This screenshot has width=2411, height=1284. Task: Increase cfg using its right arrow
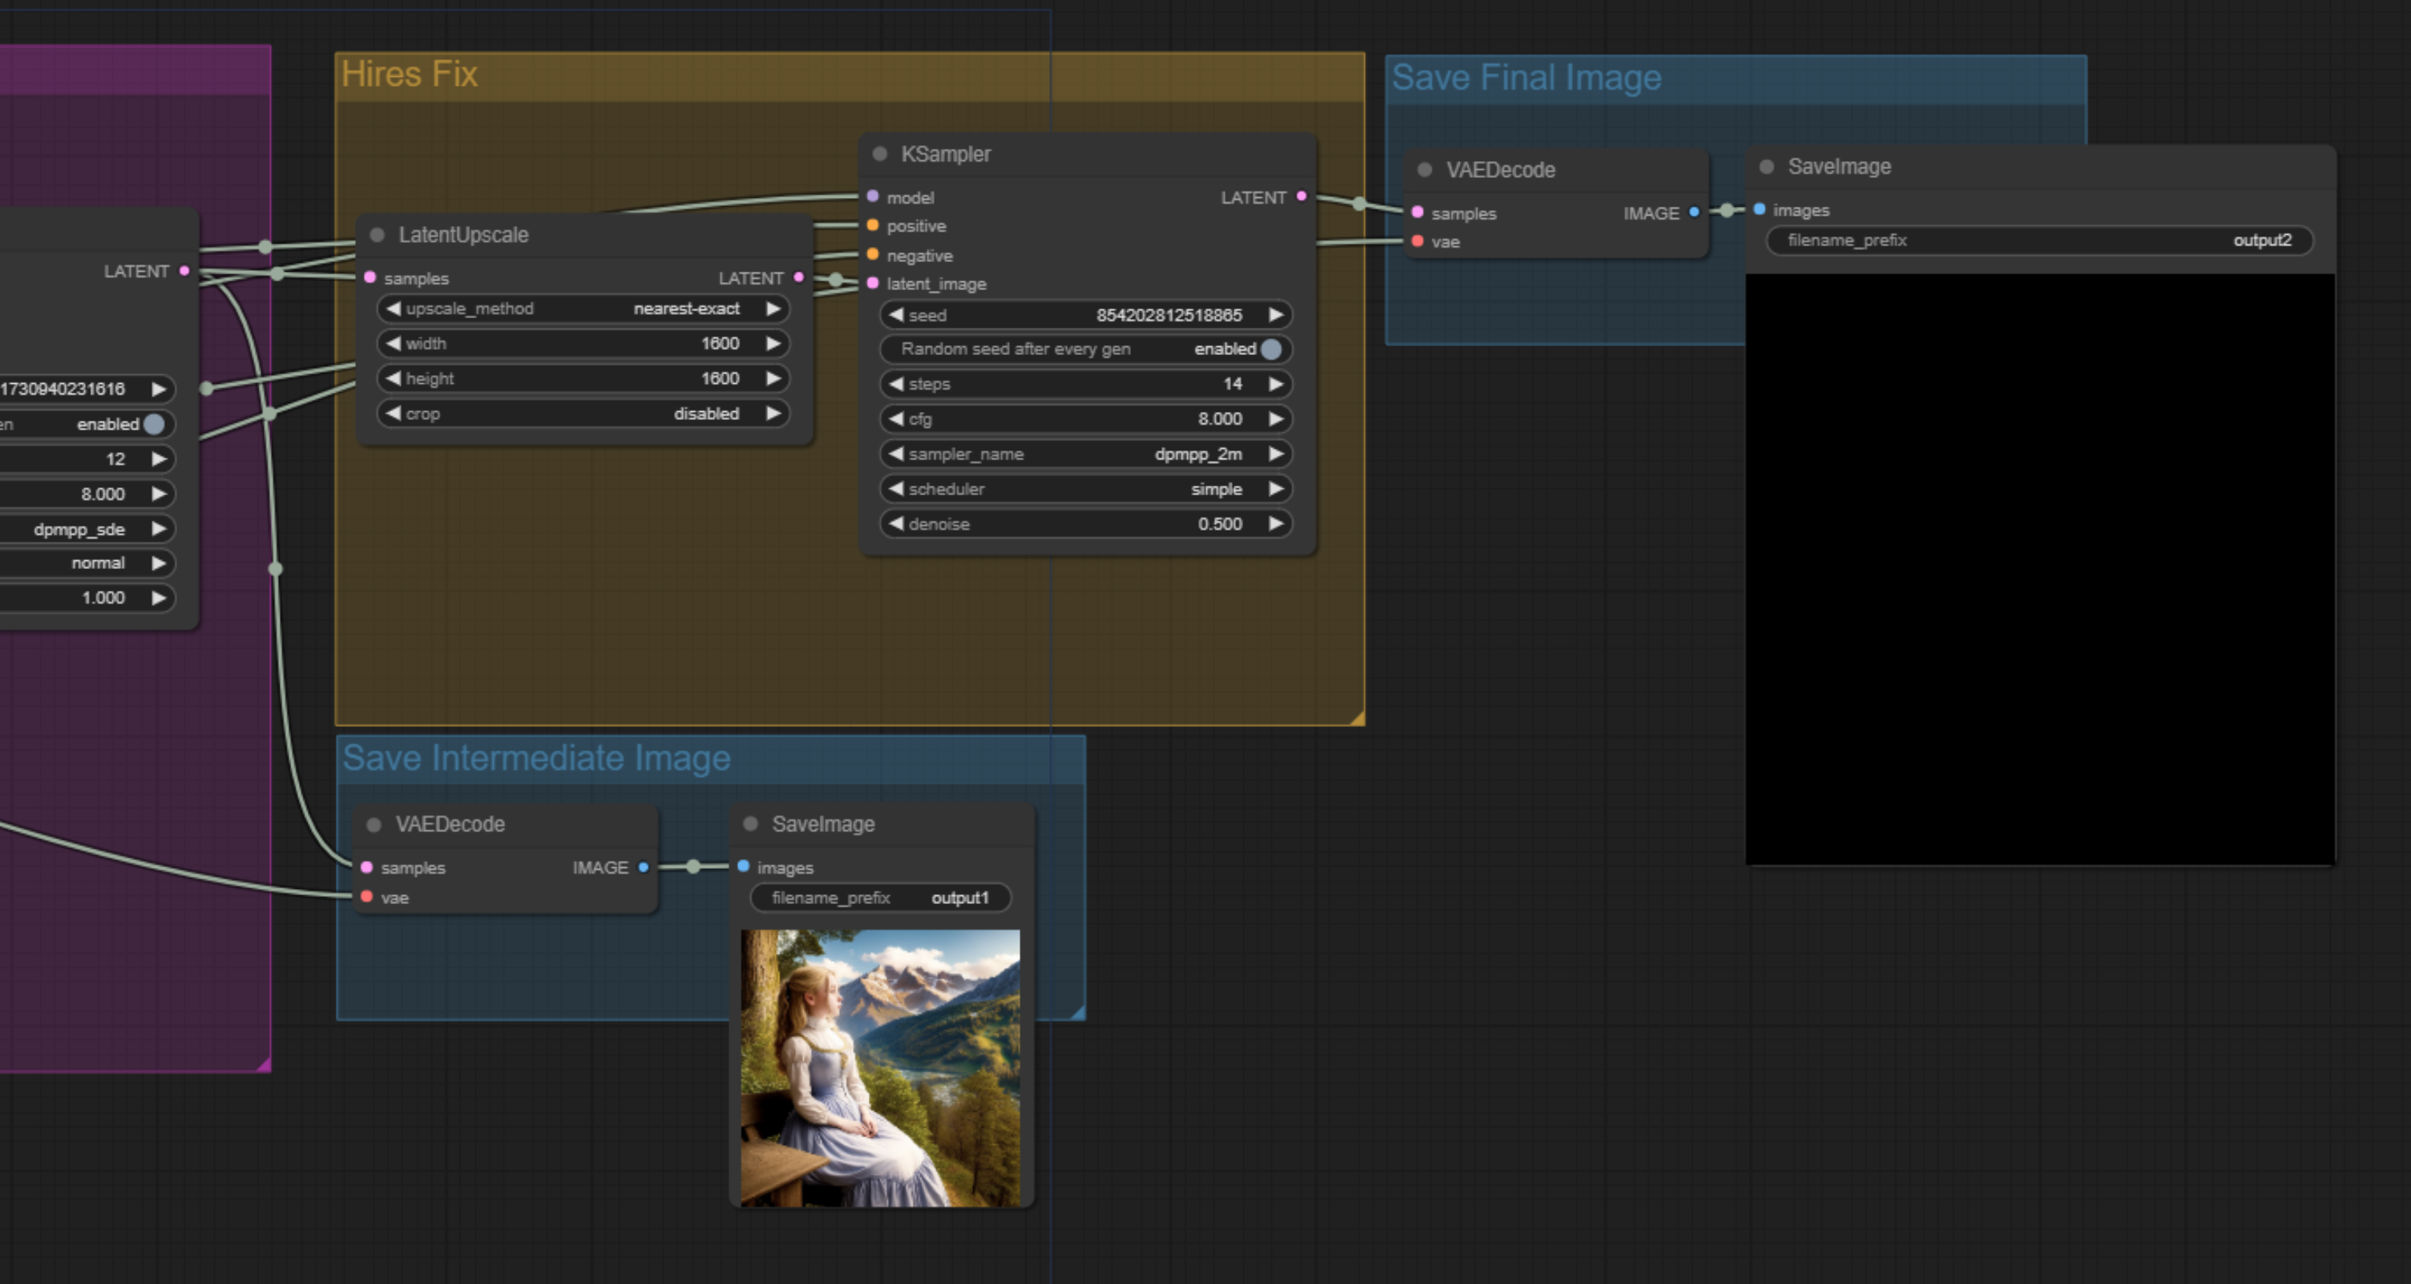pyautogui.click(x=1277, y=419)
